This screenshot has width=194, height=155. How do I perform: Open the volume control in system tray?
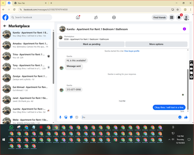173,139
